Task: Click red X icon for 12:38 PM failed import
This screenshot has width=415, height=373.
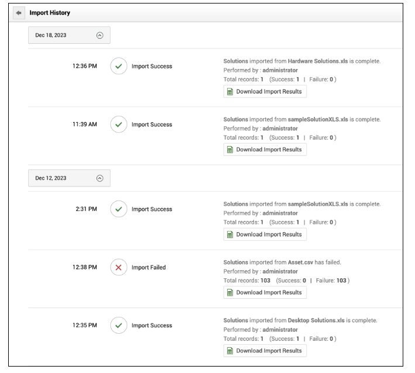Action: [x=119, y=267]
